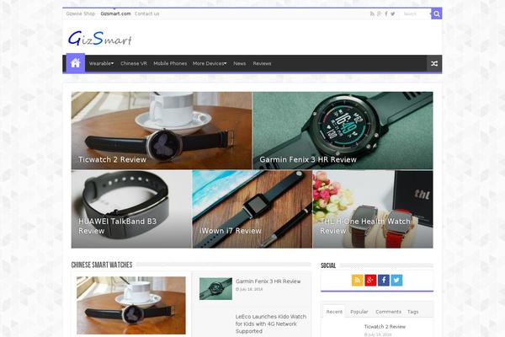This screenshot has height=337, width=505.
Task: Click the small Garmin watch thumbnail in list
Action: [215, 289]
